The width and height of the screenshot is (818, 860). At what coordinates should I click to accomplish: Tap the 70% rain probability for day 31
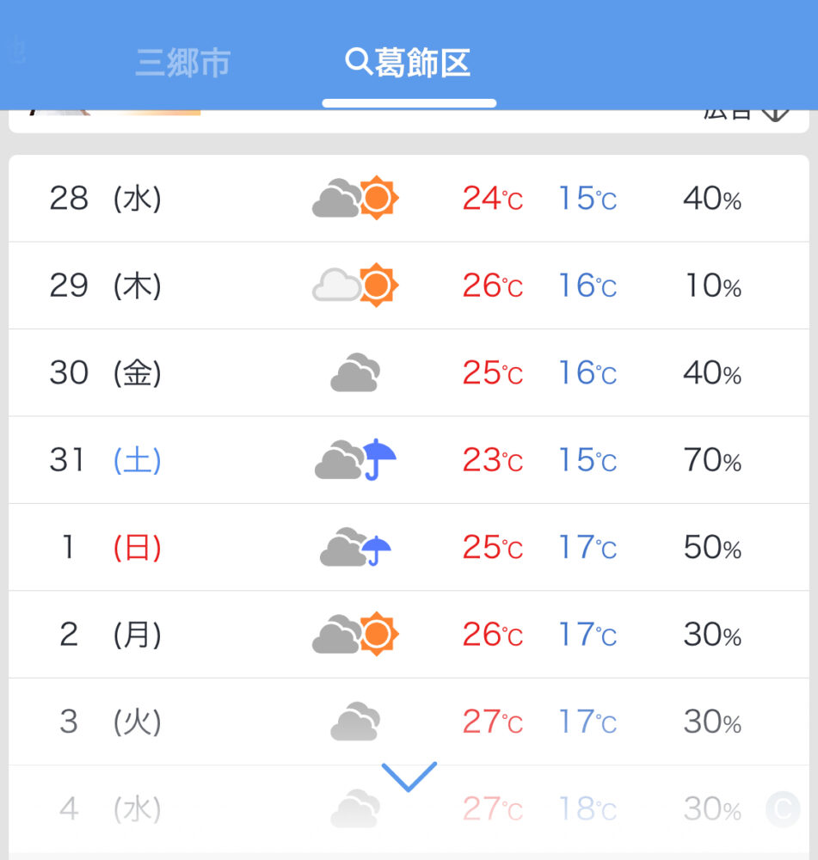pyautogui.click(x=712, y=459)
